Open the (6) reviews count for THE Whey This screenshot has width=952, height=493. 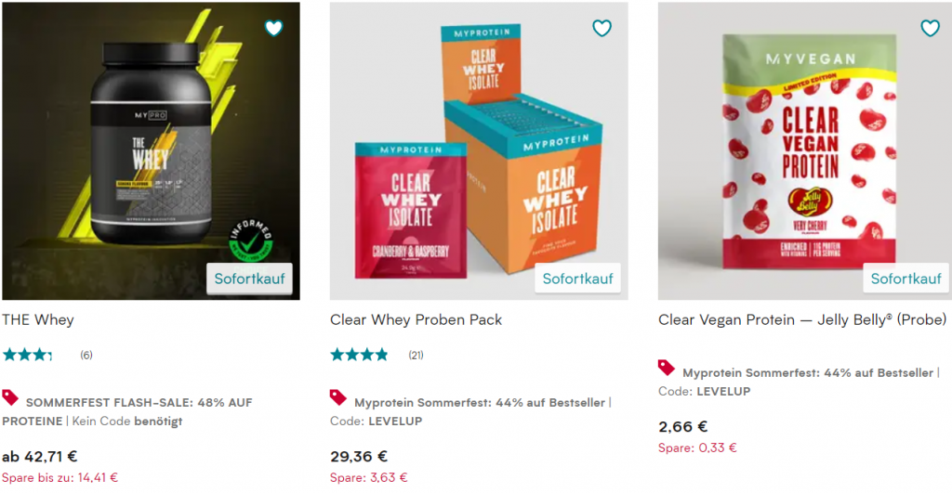86,355
